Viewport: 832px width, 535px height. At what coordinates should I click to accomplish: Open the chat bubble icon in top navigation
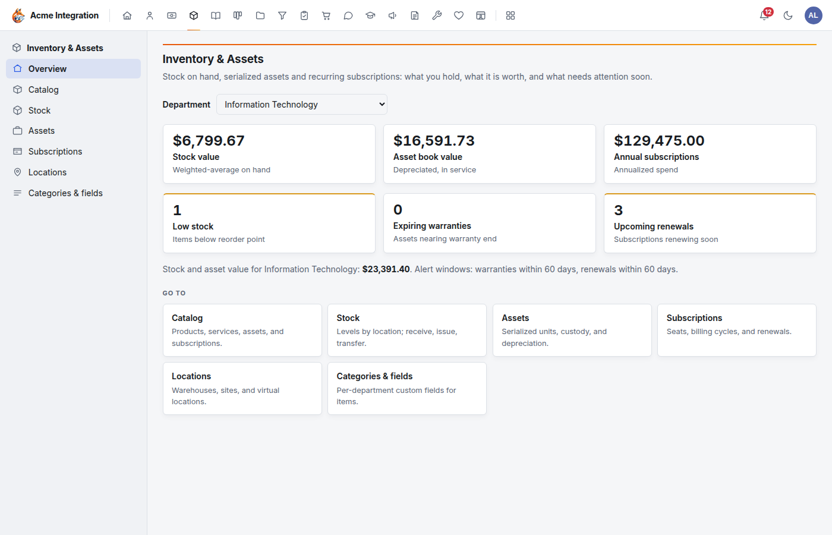click(x=348, y=15)
